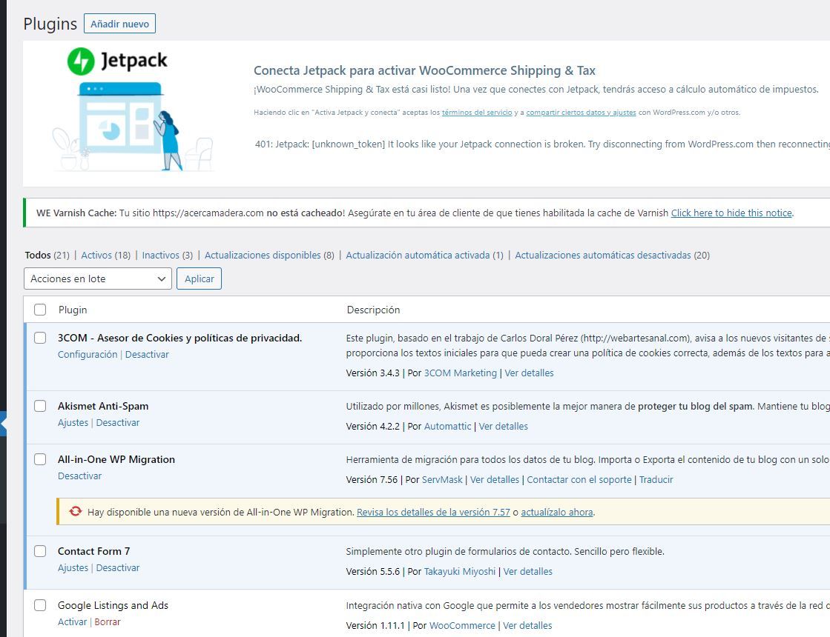Check the Akismet Anti-Spam plugin box

click(x=40, y=406)
